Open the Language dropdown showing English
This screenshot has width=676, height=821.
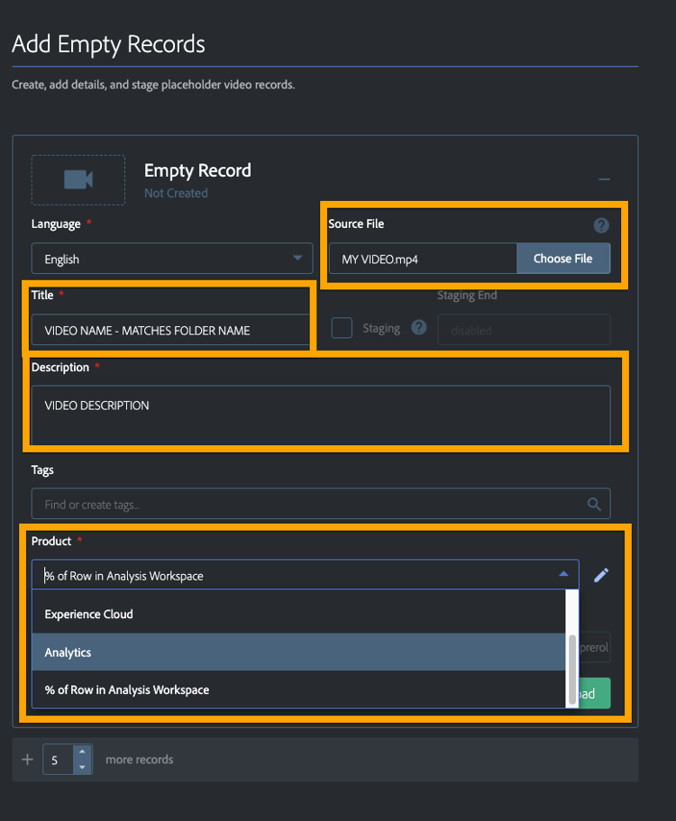click(172, 259)
